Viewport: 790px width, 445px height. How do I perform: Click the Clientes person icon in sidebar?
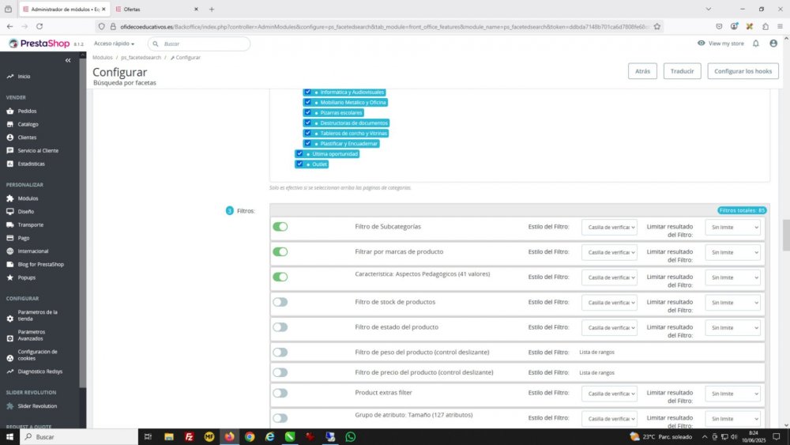coord(10,137)
